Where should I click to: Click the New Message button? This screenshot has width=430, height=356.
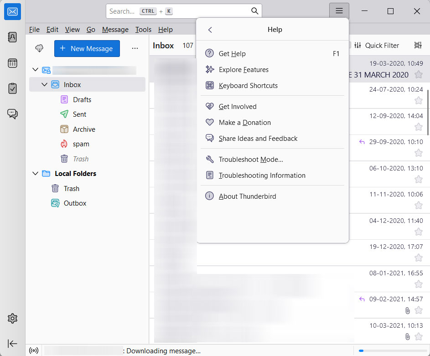pyautogui.click(x=87, y=49)
